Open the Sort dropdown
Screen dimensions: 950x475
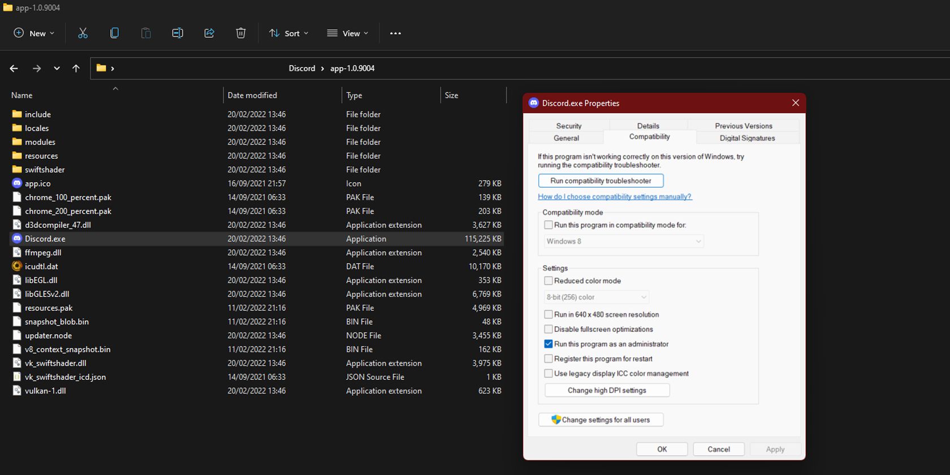289,33
